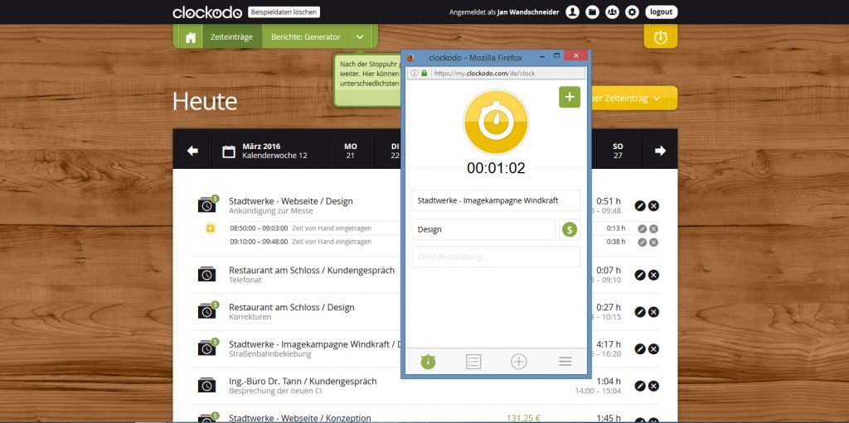Click the Beispieldaten löschen button
This screenshot has width=849, height=423.
coord(284,12)
